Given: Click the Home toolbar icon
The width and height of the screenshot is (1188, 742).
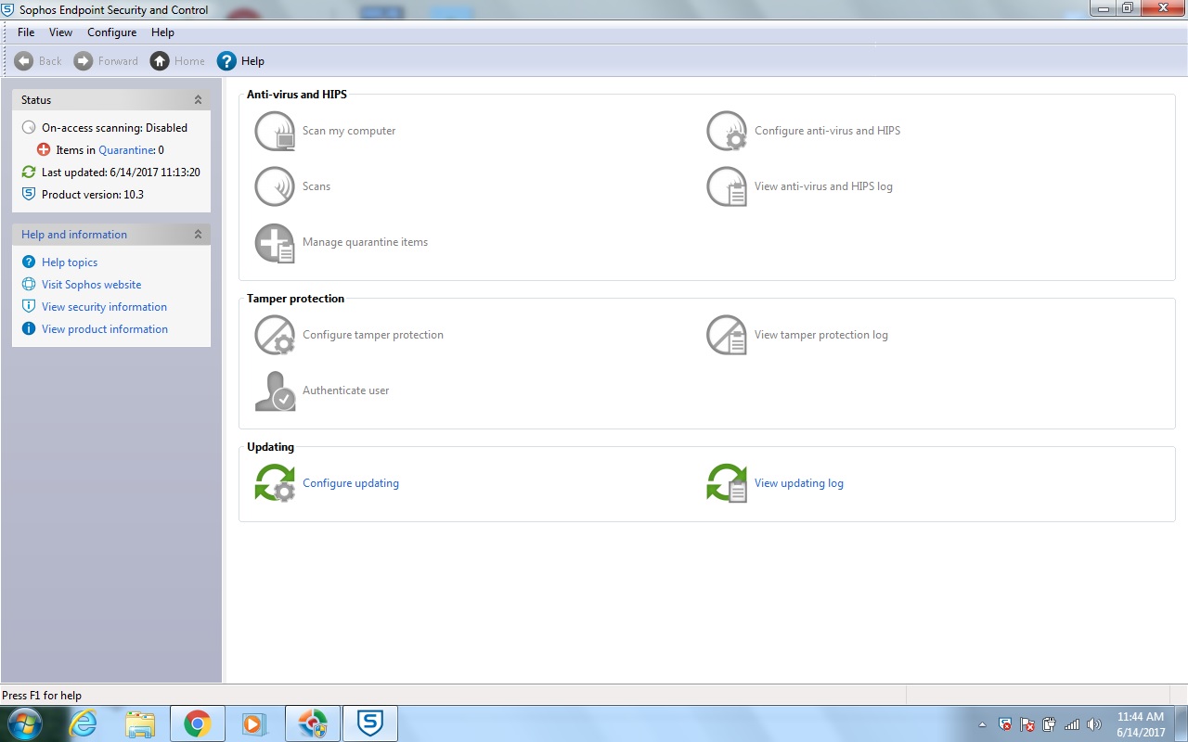Looking at the screenshot, I should pyautogui.click(x=160, y=61).
